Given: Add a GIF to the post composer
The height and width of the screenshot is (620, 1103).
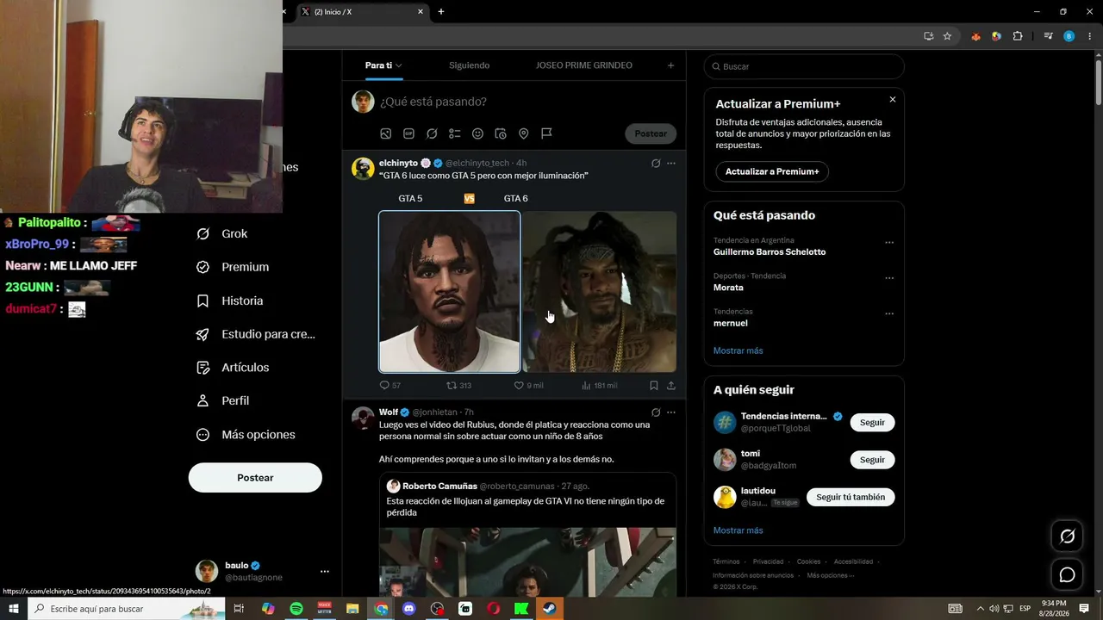Looking at the screenshot, I should 408,133.
